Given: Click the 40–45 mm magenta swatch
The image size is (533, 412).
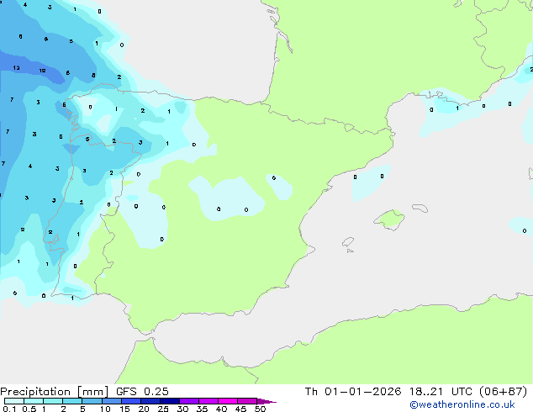Looking at the screenshot, I should [228, 401].
